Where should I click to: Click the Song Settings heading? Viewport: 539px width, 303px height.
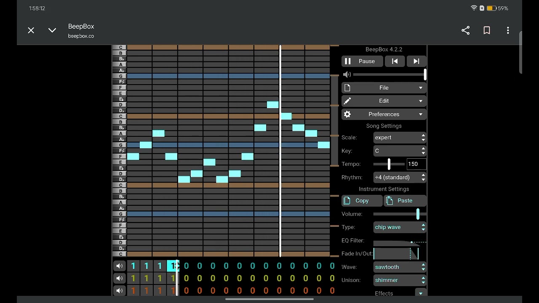click(384, 126)
